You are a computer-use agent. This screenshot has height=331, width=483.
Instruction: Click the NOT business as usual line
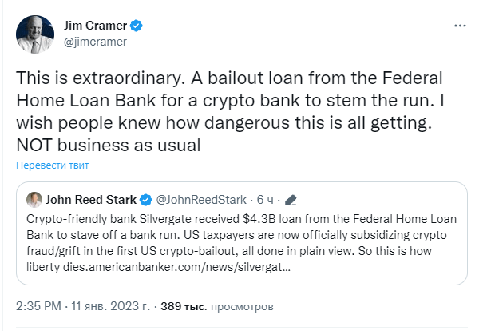pyautogui.click(x=109, y=145)
